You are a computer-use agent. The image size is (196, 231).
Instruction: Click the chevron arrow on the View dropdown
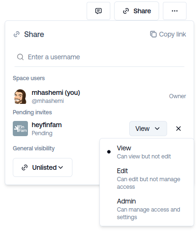(157, 129)
